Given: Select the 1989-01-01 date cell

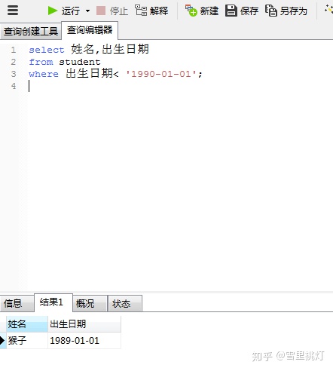Looking at the screenshot, I should coord(84,341).
